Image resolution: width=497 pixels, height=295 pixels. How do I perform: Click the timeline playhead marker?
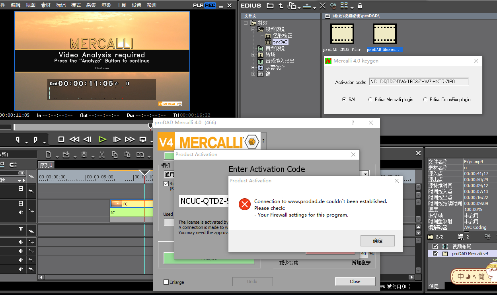[145, 173]
